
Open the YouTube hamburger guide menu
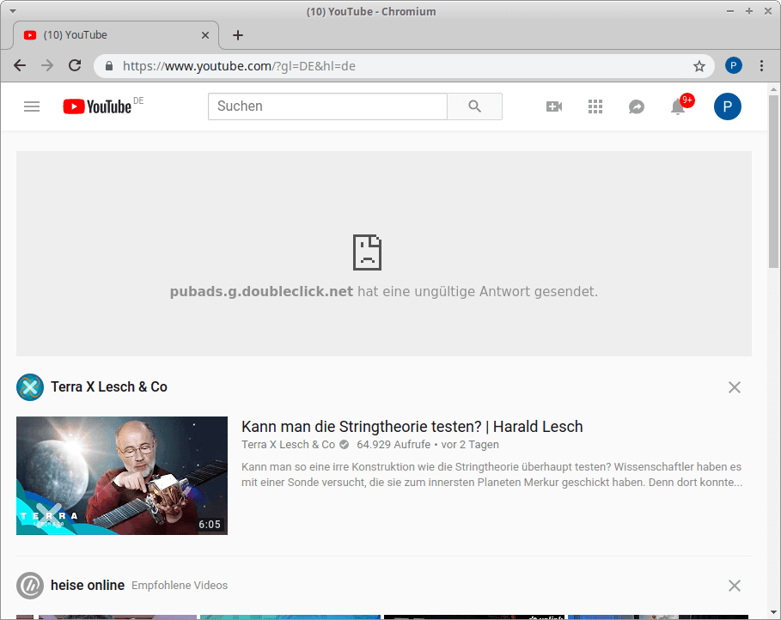[x=32, y=106]
